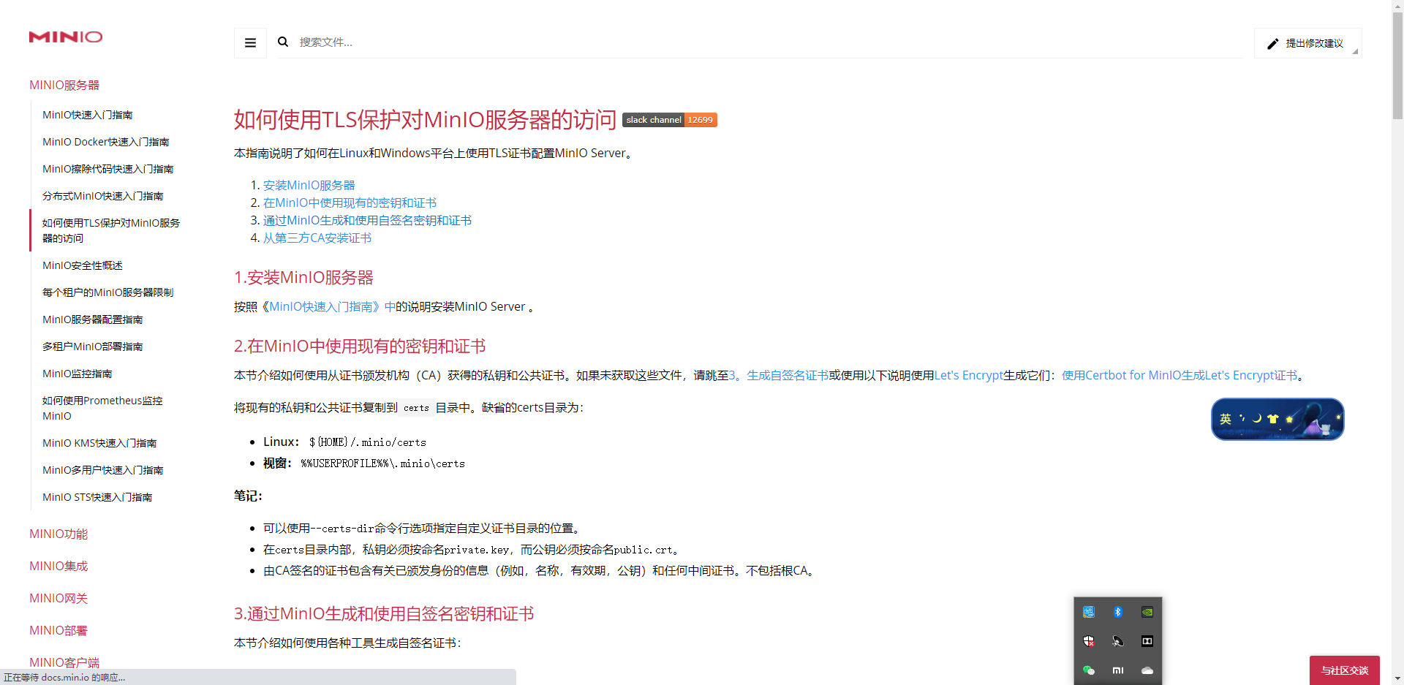Expand the MINIO部署 section
Viewport: 1404px width, 685px height.
(58, 630)
